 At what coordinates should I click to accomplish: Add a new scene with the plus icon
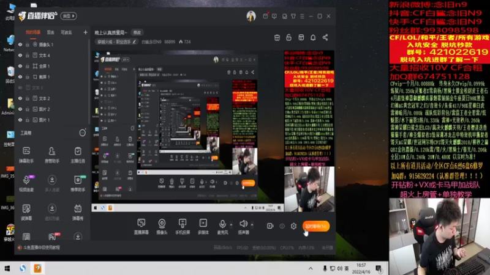click(85, 32)
